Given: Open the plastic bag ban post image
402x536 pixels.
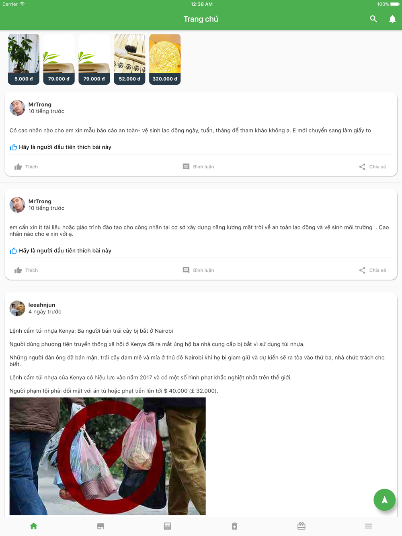Looking at the screenshot, I should pos(108,456).
